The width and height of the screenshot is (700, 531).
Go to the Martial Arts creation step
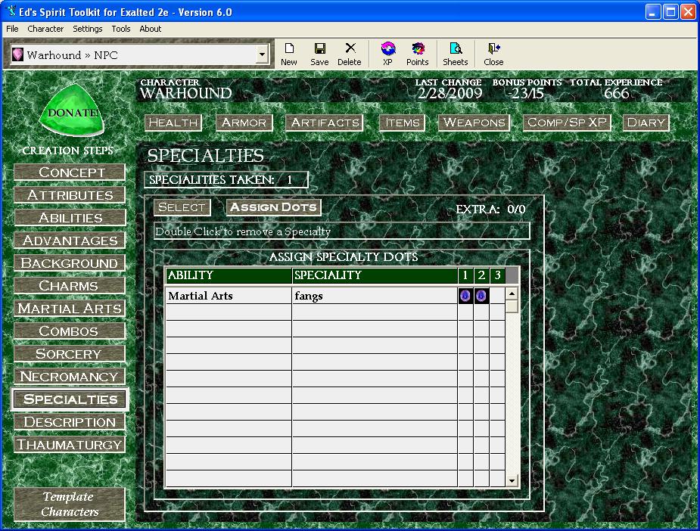pyautogui.click(x=70, y=309)
